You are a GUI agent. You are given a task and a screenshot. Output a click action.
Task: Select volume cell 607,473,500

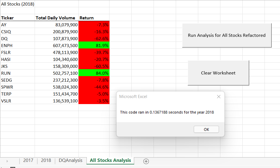57,45
